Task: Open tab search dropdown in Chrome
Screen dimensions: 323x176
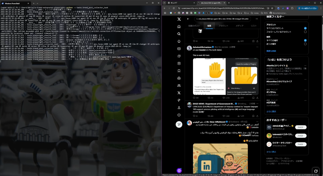Action: (164, 3)
